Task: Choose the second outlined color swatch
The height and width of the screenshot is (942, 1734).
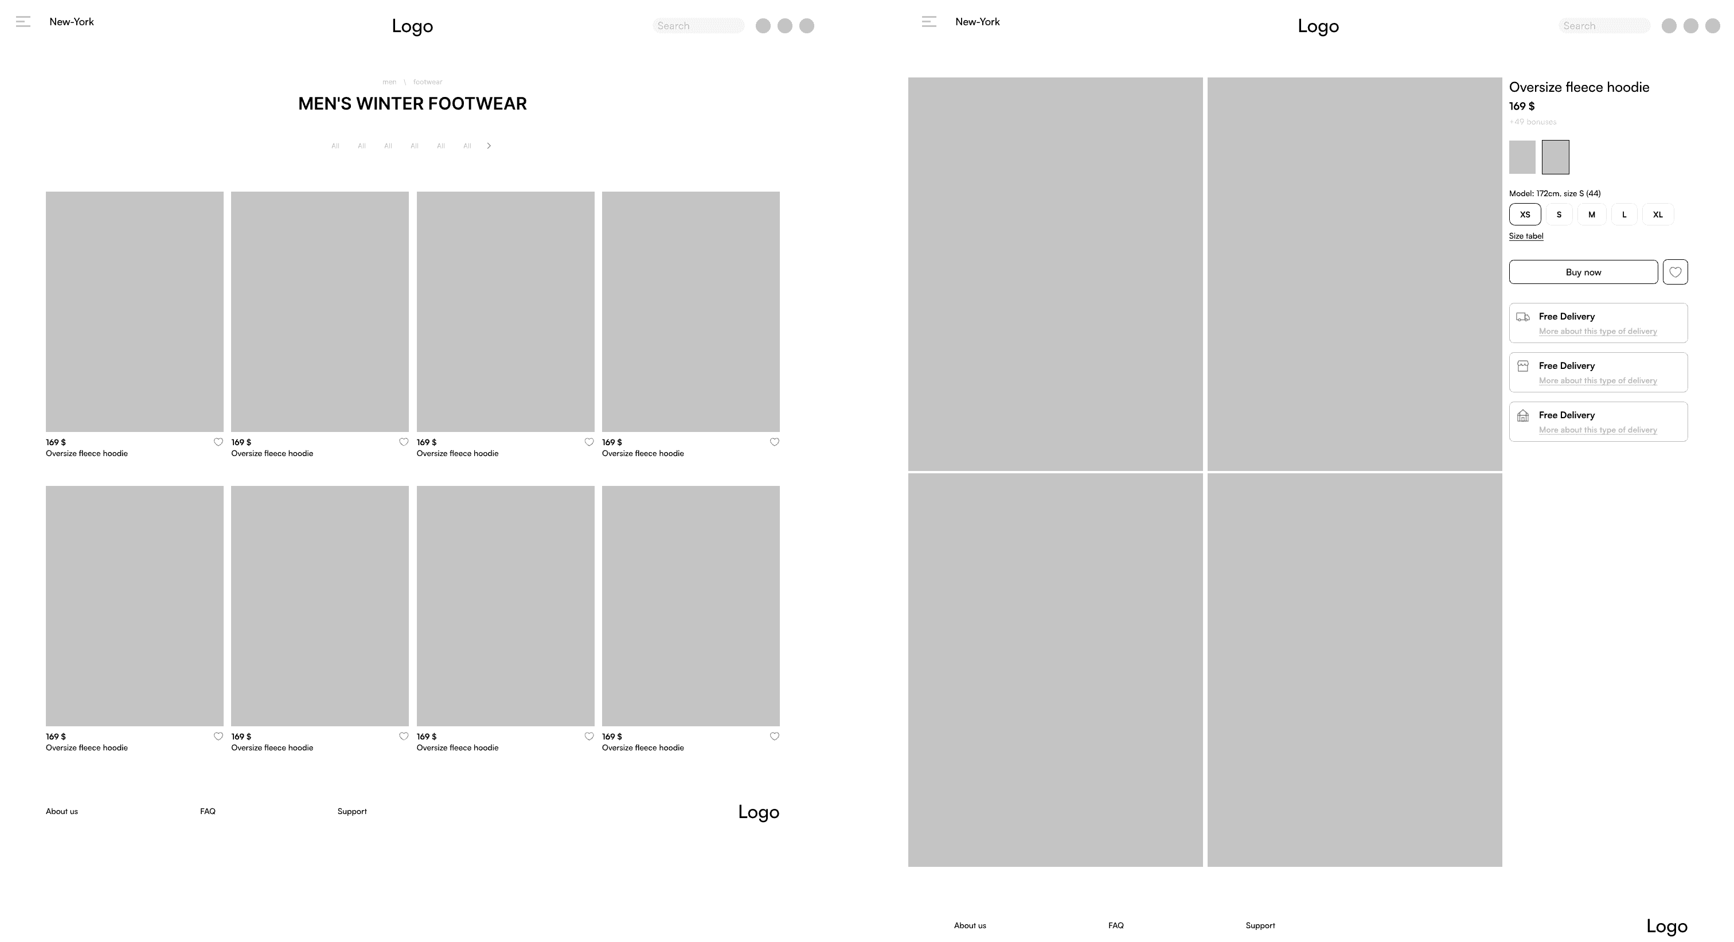Action: [1555, 157]
